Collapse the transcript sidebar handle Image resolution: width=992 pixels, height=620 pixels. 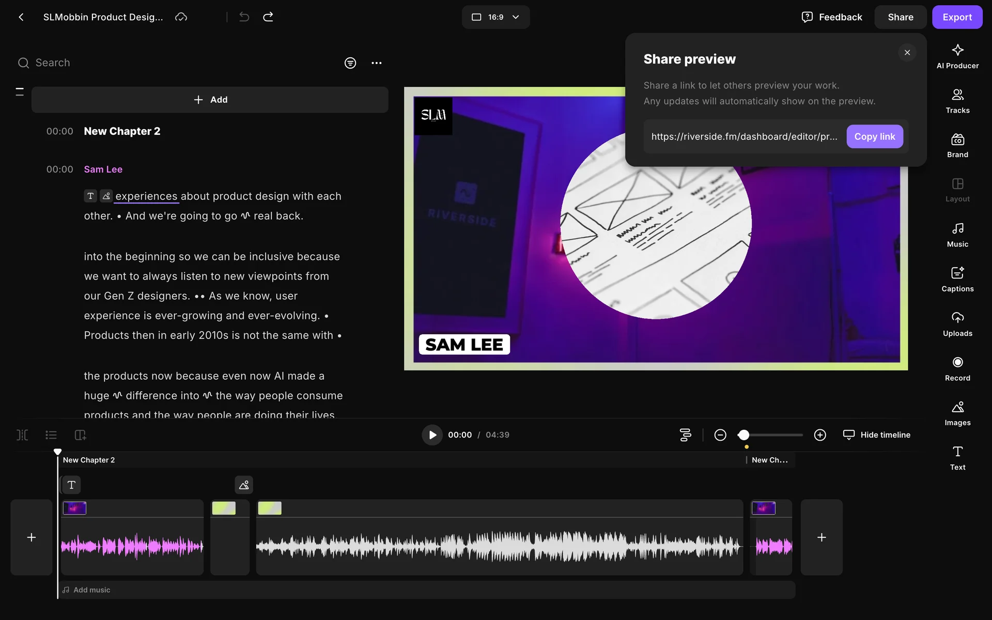20,92
